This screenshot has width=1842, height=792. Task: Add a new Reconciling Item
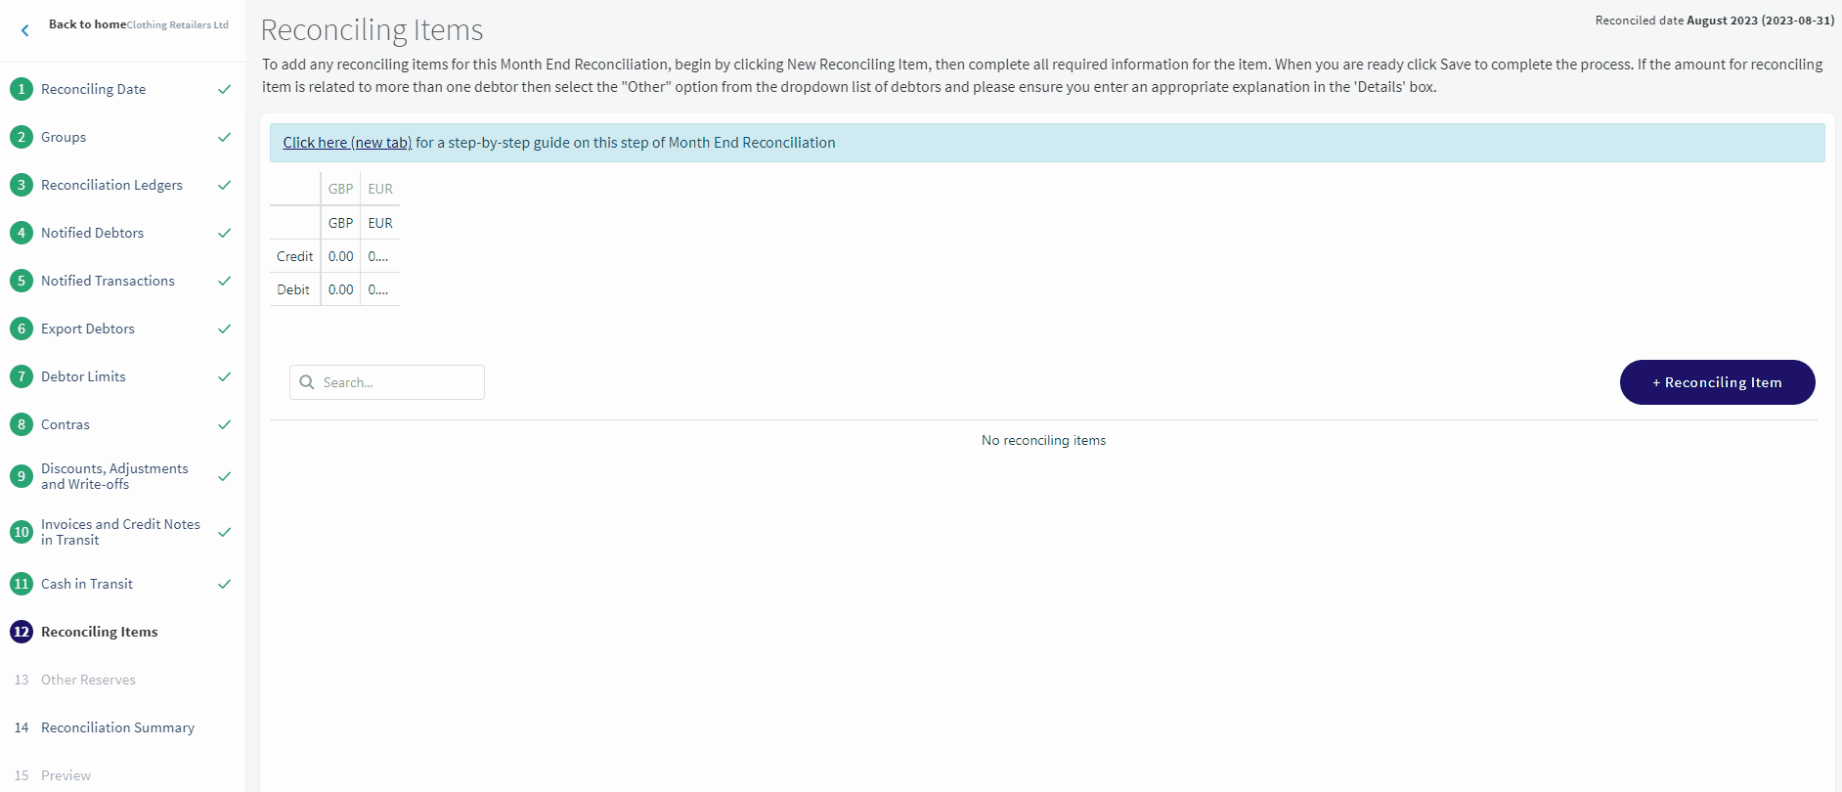tap(1717, 382)
